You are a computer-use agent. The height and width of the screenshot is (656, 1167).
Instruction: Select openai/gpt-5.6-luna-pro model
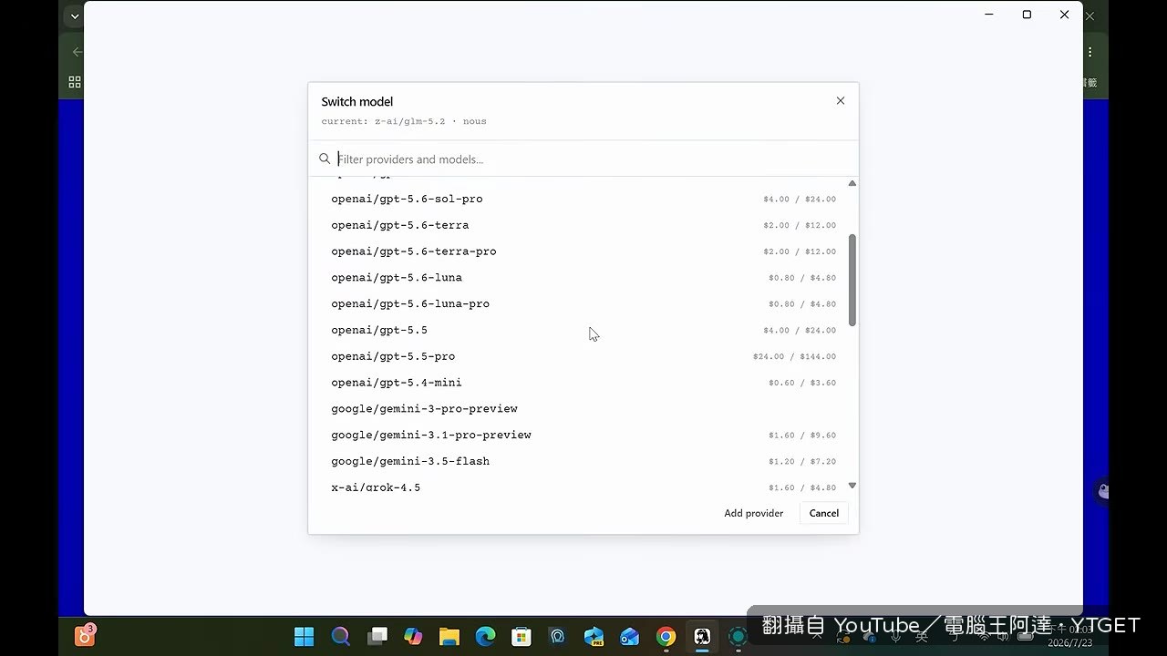(583, 304)
